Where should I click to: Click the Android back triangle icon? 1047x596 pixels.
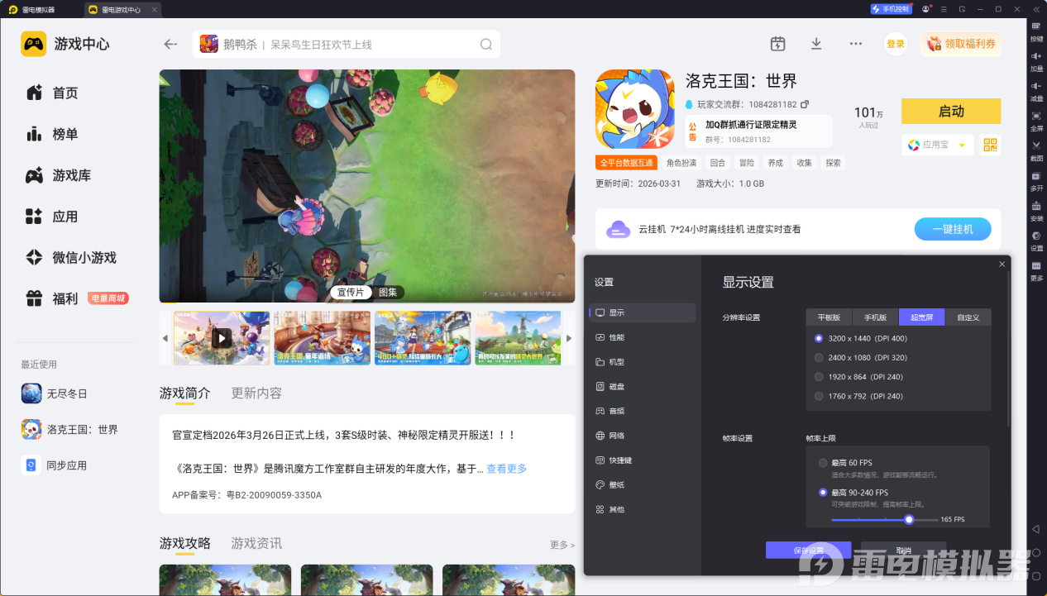pos(1035,529)
